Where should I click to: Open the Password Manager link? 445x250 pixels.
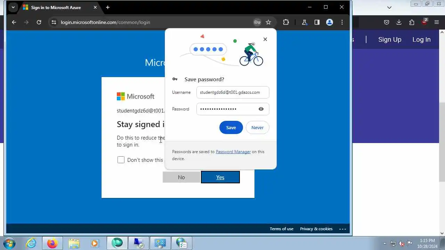tap(233, 152)
